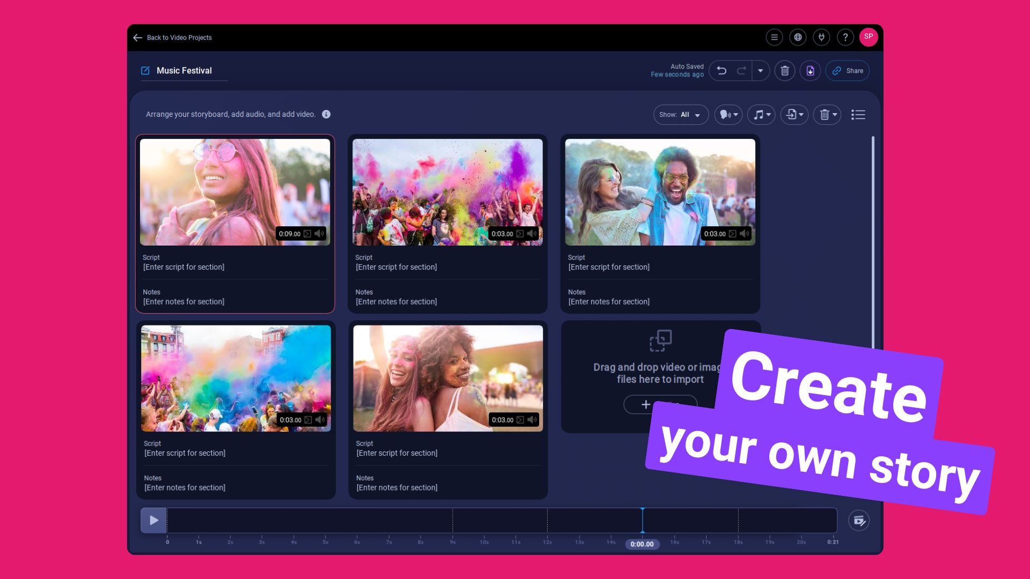Viewport: 1030px width, 579px height.
Task: Click the hamburger menu icon in top bar
Action: 774,38
